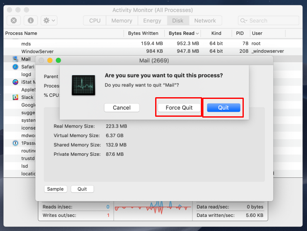Click the Writes out/sec label
Screen dimensions: 307x231
tap(59, 215)
